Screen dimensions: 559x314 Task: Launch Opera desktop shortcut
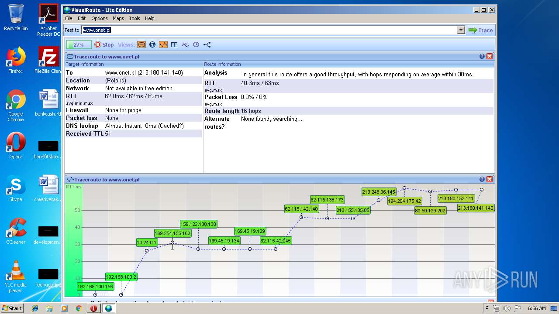(x=16, y=146)
